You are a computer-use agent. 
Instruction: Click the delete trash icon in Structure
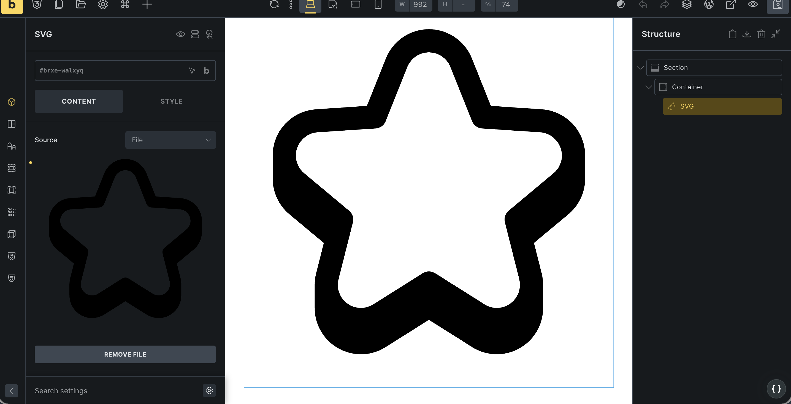(761, 34)
